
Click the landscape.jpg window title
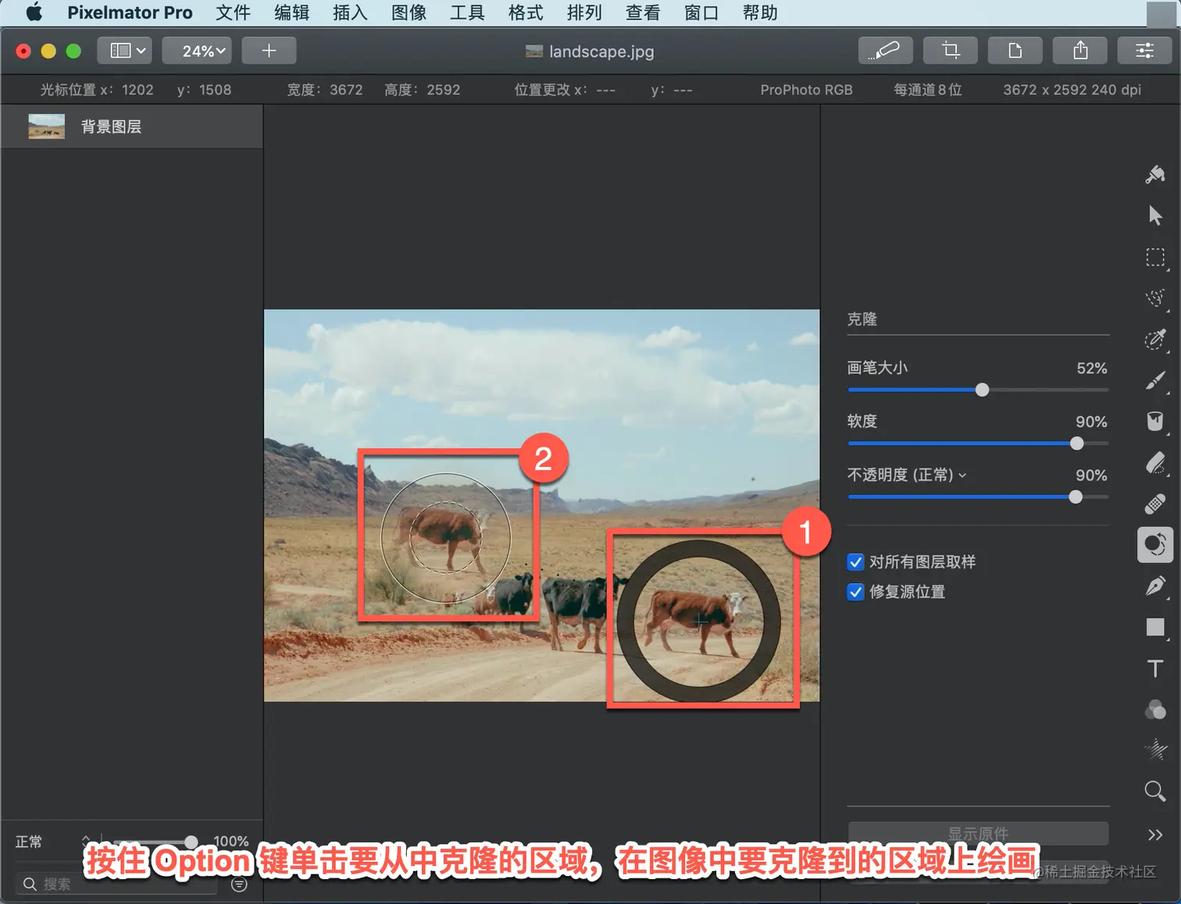[601, 52]
